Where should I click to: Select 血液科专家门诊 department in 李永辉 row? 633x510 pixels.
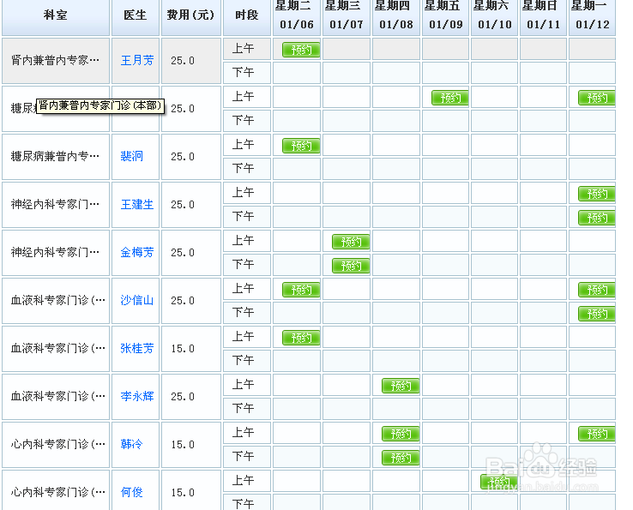(x=55, y=396)
